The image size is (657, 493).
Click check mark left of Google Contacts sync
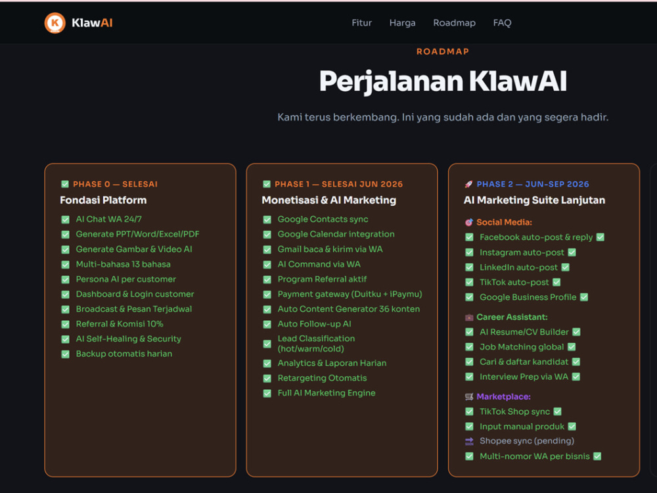pos(267,220)
